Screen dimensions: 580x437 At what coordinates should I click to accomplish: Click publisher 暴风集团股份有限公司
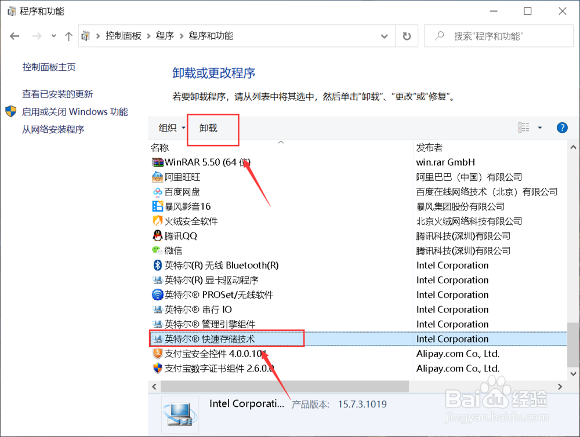point(460,206)
